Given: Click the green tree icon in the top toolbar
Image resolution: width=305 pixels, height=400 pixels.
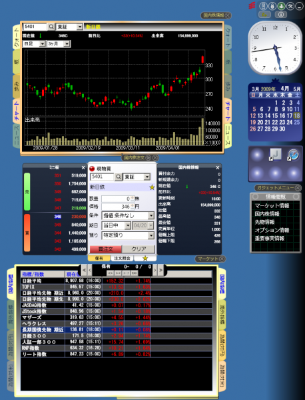Looking at the screenshot, I should pos(281,6).
